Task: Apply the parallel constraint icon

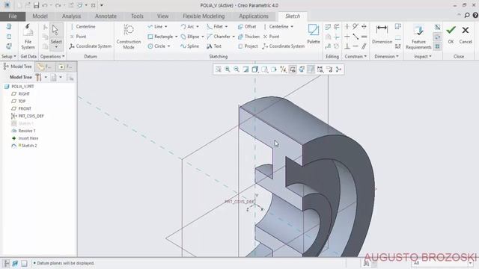Action: [364, 46]
